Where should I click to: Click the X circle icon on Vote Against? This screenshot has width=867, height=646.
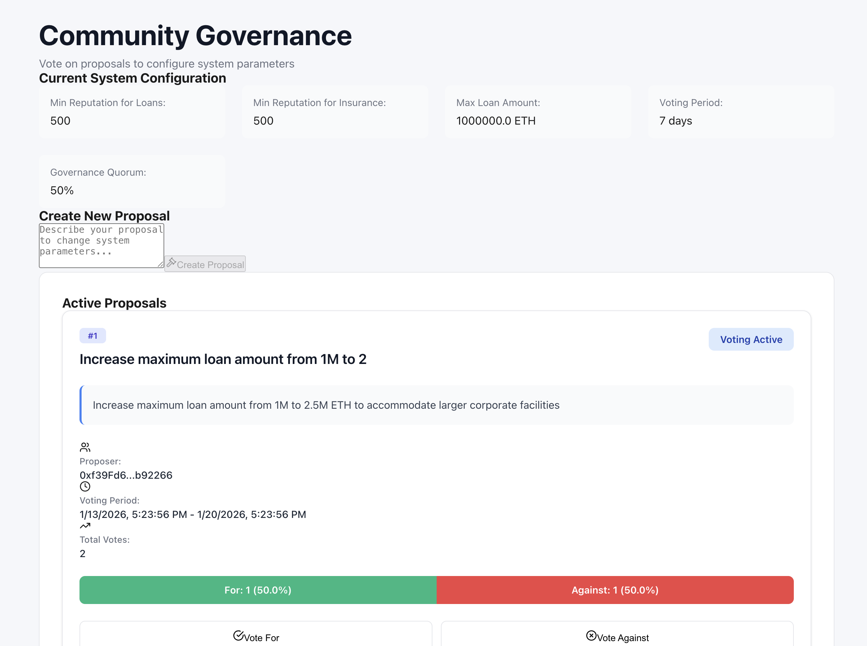[591, 636]
